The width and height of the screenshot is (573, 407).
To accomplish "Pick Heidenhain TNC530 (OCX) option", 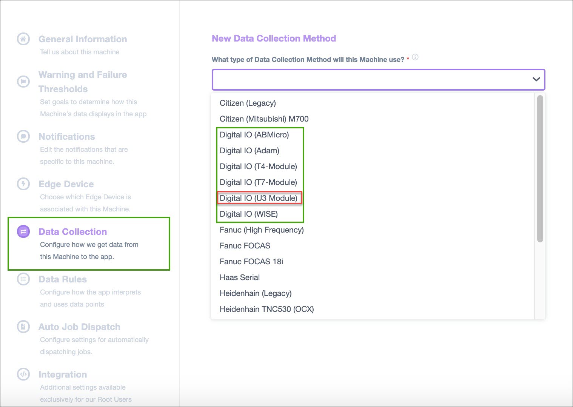I will [266, 309].
